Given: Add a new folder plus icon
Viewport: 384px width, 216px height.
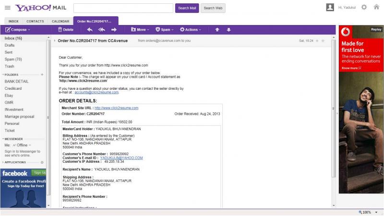Looking at the screenshot, I should [42, 74].
